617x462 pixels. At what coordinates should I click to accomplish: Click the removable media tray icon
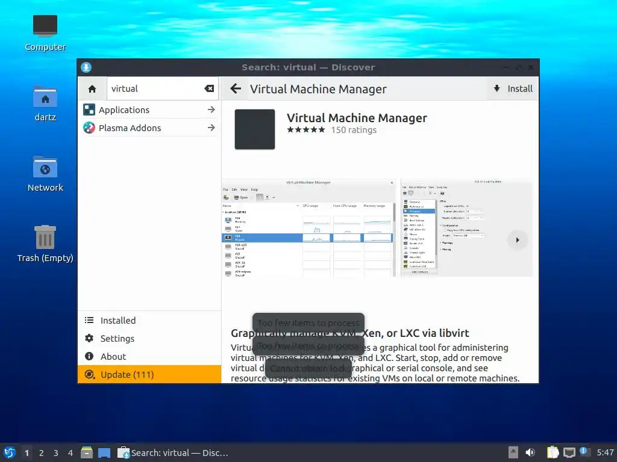pos(513,452)
